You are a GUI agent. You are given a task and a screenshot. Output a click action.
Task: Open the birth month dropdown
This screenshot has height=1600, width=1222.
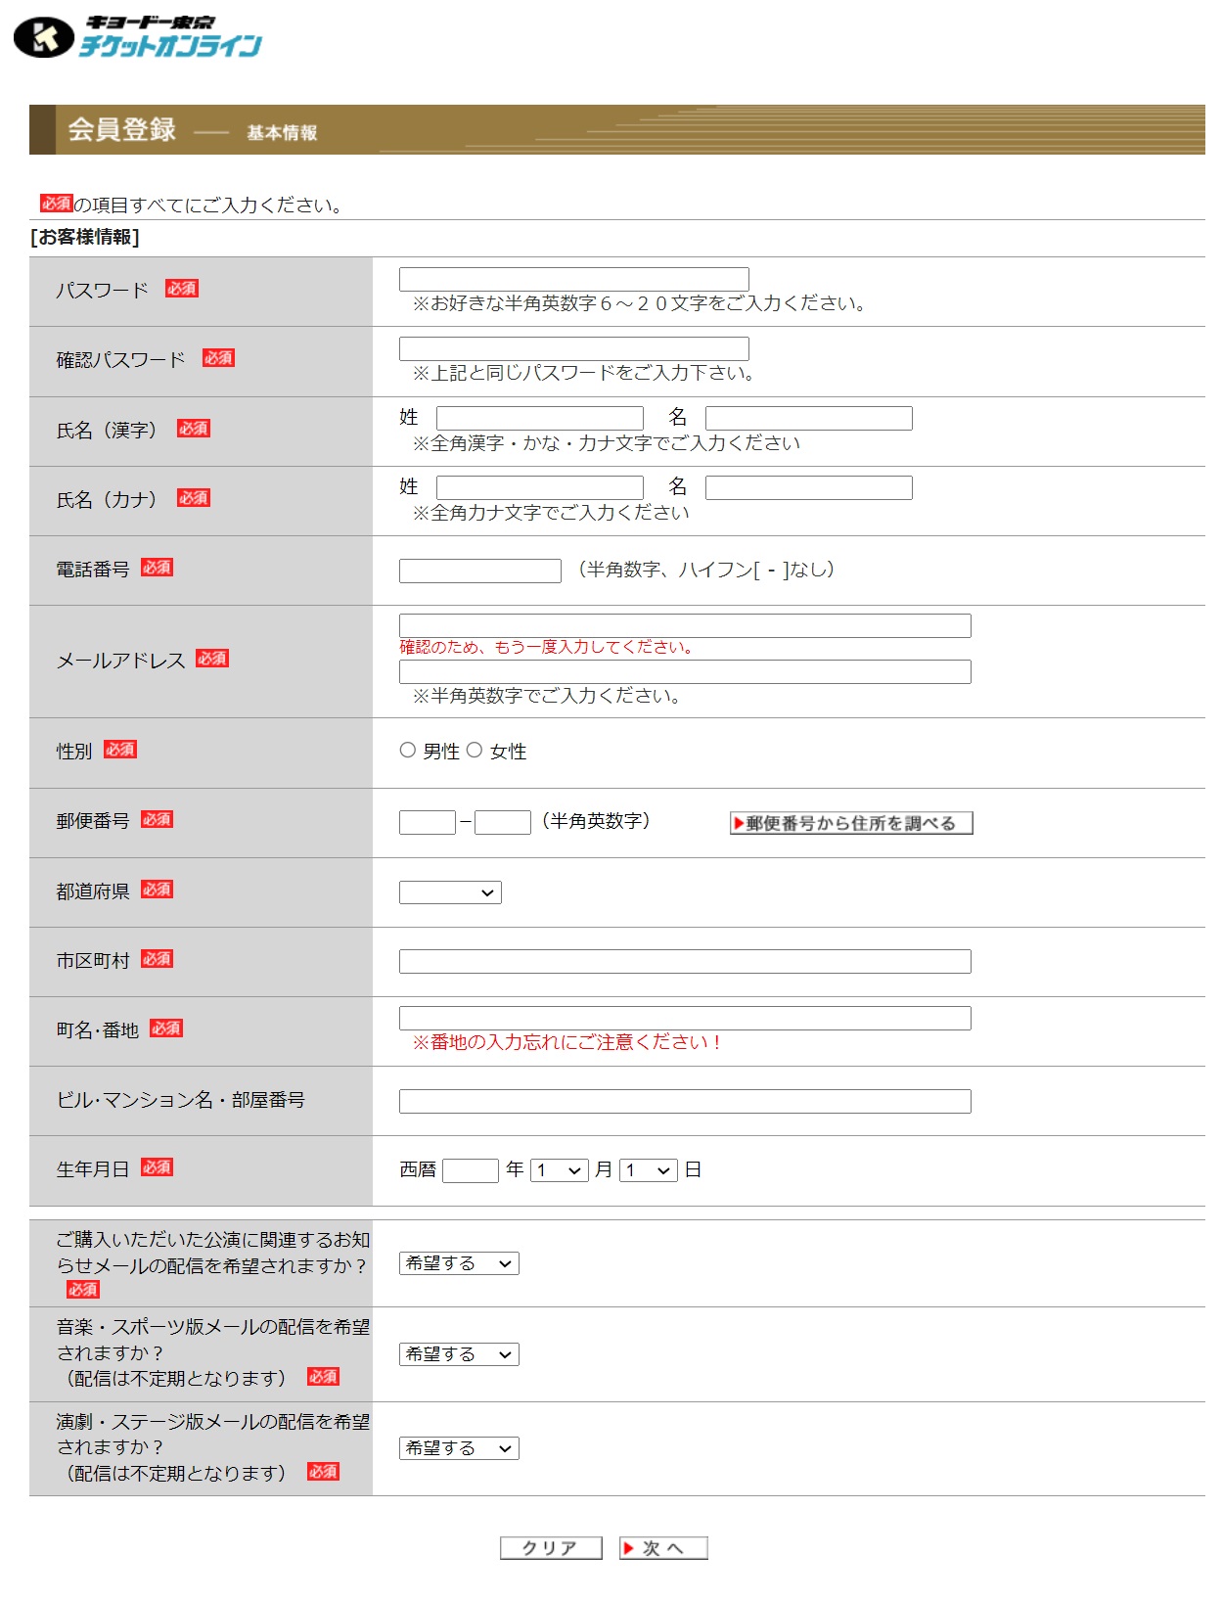(x=560, y=1170)
